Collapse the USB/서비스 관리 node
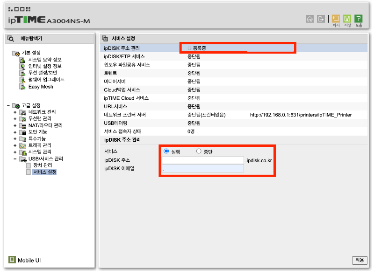Screen dimensions: 374x275 coord(15,158)
